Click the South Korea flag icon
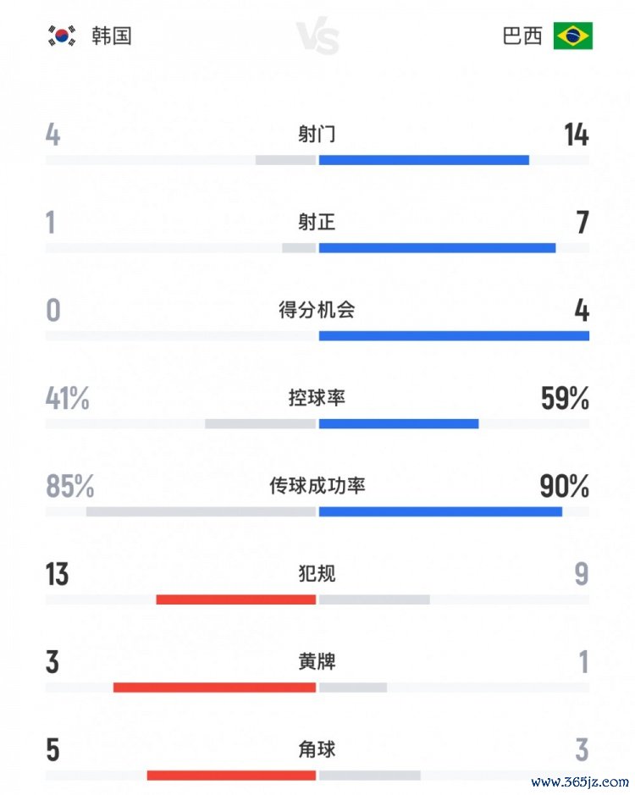The image size is (635, 795). click(x=61, y=36)
